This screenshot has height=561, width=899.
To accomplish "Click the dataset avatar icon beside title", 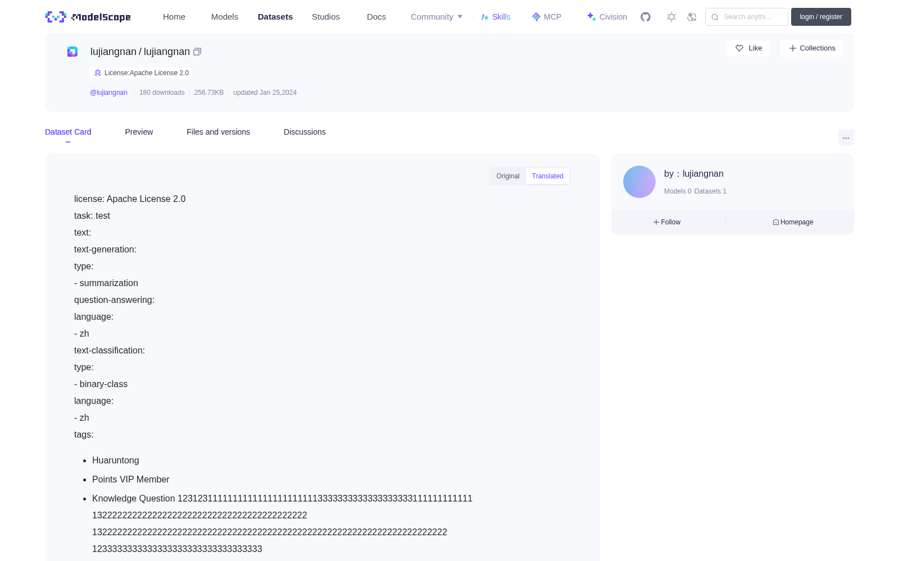I will point(72,52).
